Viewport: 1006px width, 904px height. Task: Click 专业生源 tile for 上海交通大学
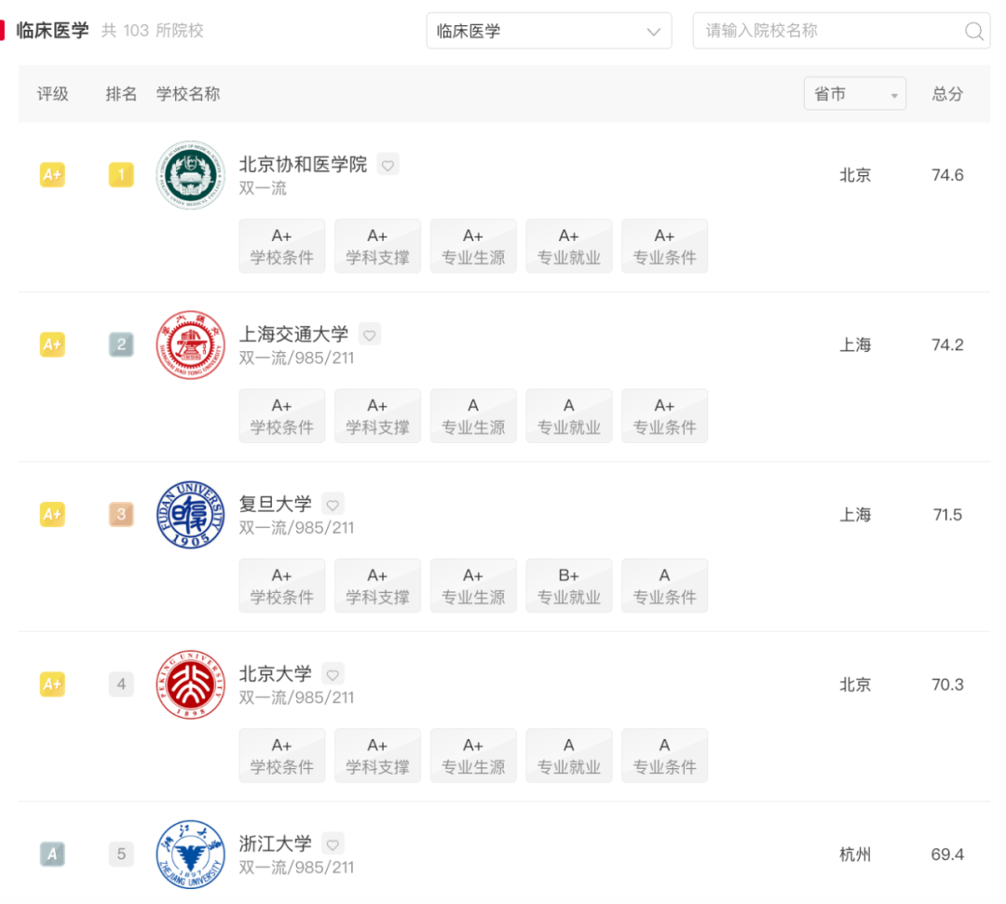473,416
